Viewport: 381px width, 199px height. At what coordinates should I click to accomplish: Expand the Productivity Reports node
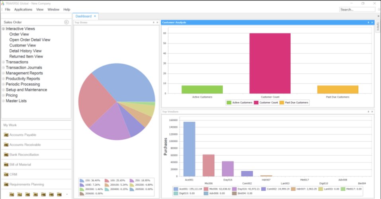pyautogui.click(x=4, y=79)
